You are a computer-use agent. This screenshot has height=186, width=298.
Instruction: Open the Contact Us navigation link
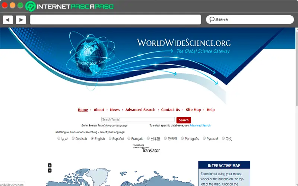pyautogui.click(x=171, y=110)
